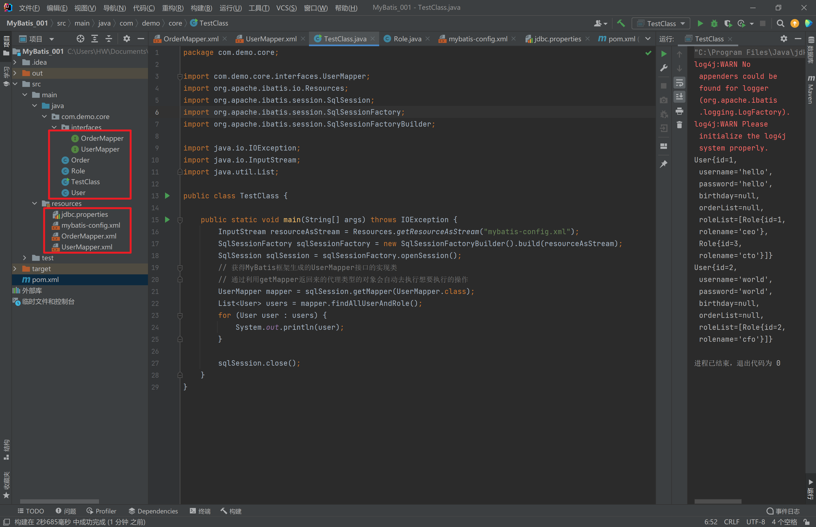Expand the target folder in project tree
Viewport: 816px width, 527px height.
[x=15, y=269]
